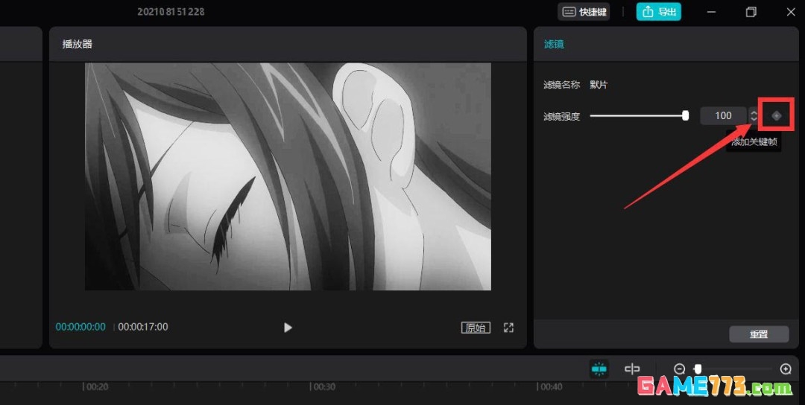This screenshot has width=805, height=405.
Task: Play the video preview
Action: (288, 327)
